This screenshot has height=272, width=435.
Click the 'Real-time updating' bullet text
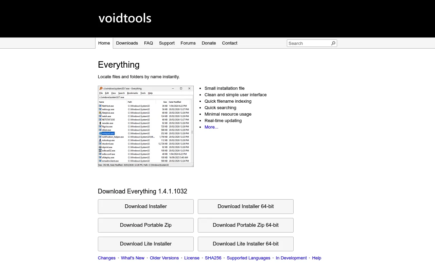point(223,121)
